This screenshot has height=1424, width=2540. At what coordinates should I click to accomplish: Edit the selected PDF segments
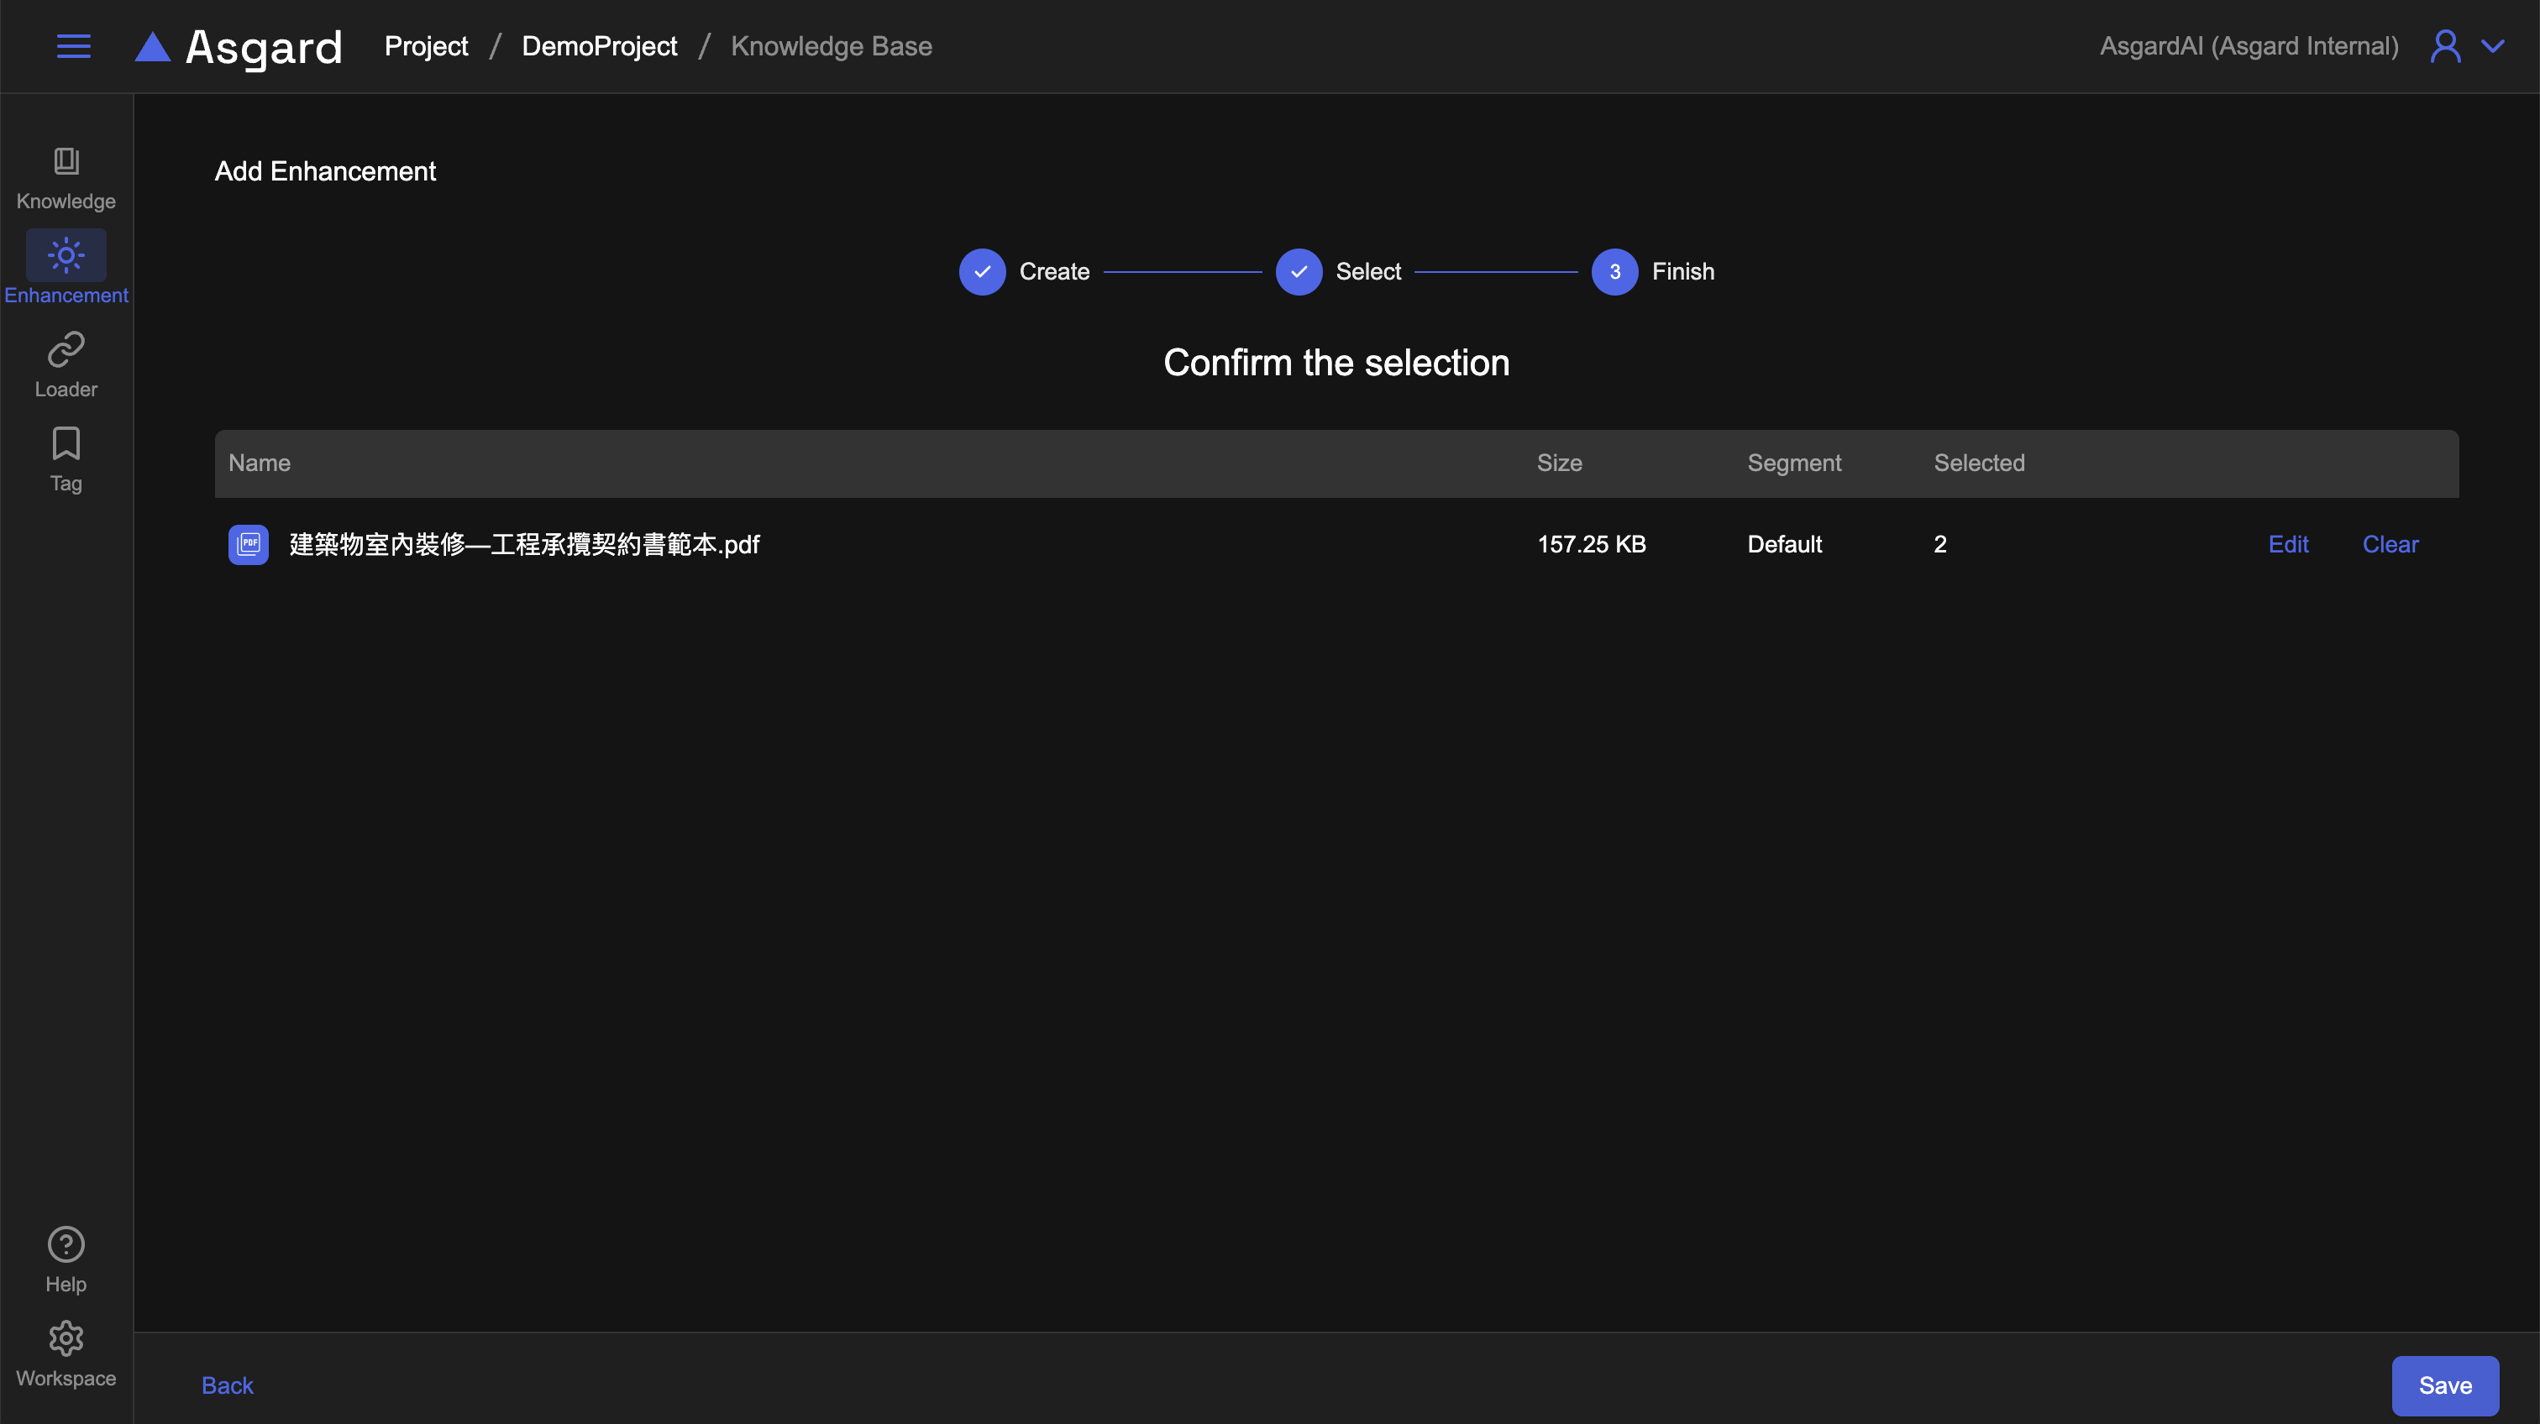click(2287, 544)
